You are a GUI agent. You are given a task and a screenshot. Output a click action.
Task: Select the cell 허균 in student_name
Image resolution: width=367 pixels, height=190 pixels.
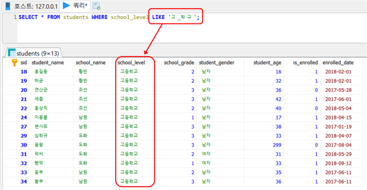click(x=39, y=81)
